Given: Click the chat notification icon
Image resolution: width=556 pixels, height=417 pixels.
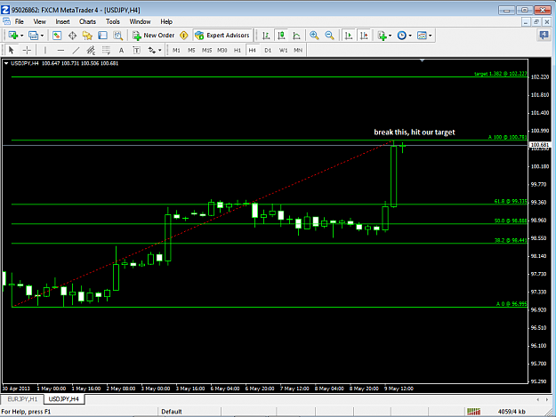Looking at the screenshot, I should point(544,35).
